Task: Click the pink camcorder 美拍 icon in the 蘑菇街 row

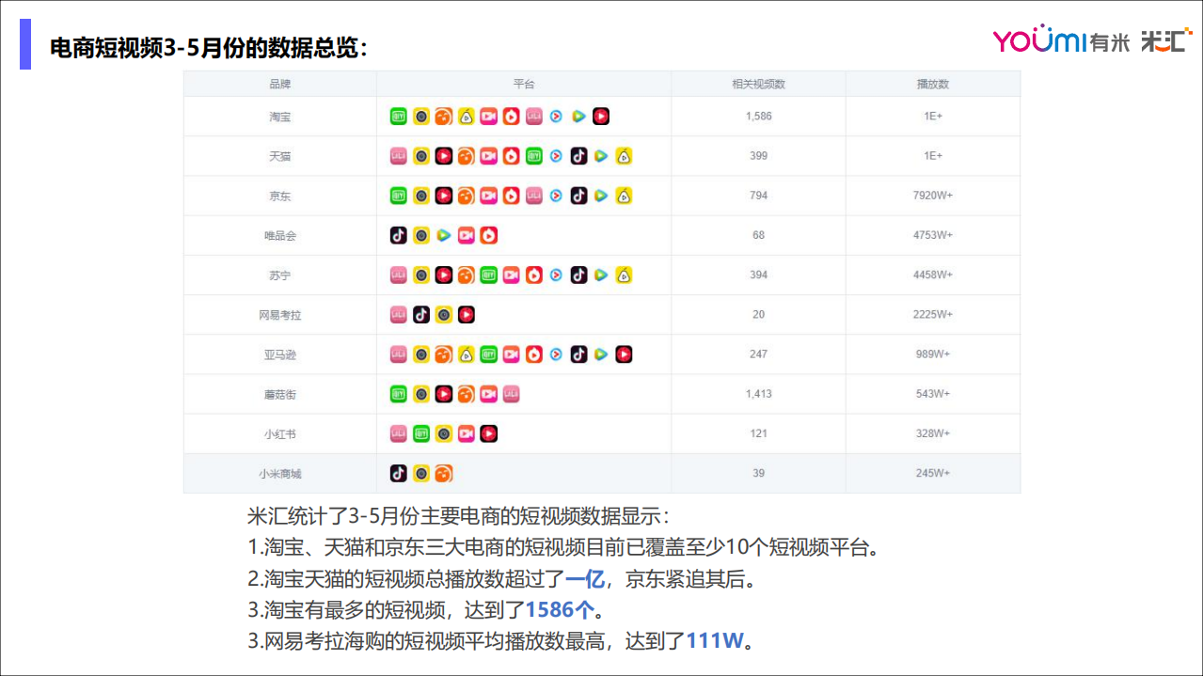Action: coord(488,394)
